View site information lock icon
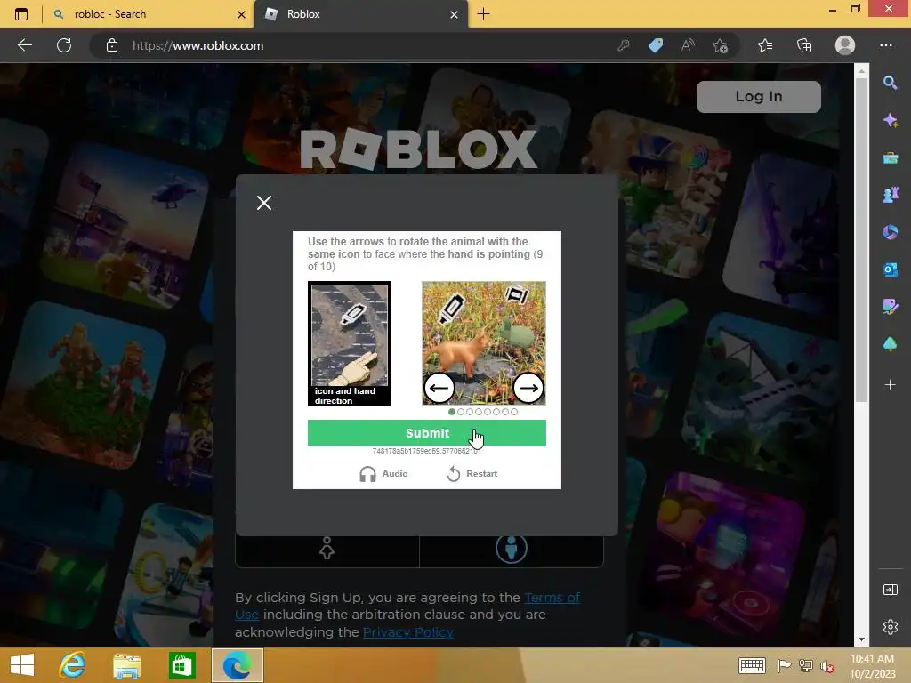911x683 pixels. point(112,45)
